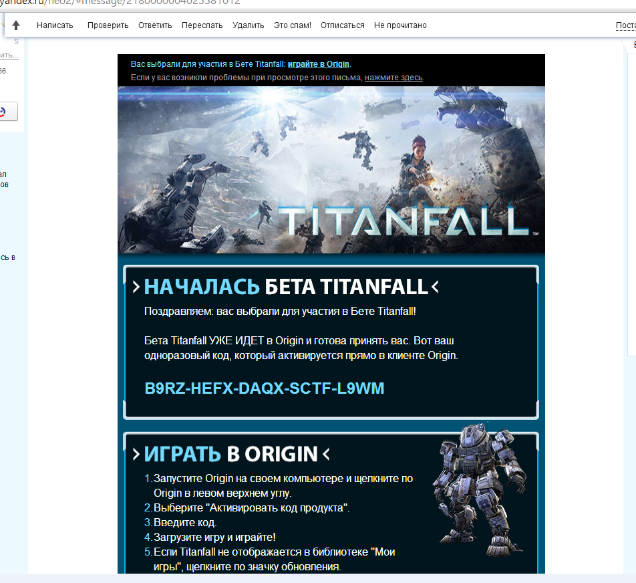Click text Поздравляем: вас выбрали для участия

[x=280, y=312]
